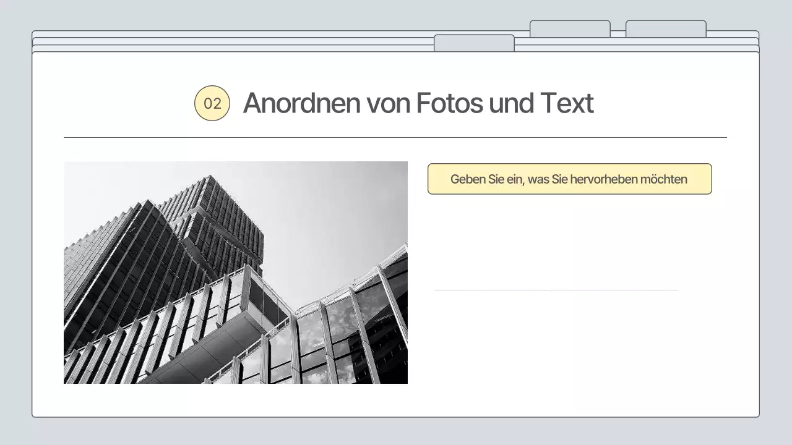Open the rightmost folder tab
792x445 pixels.
tap(666, 28)
